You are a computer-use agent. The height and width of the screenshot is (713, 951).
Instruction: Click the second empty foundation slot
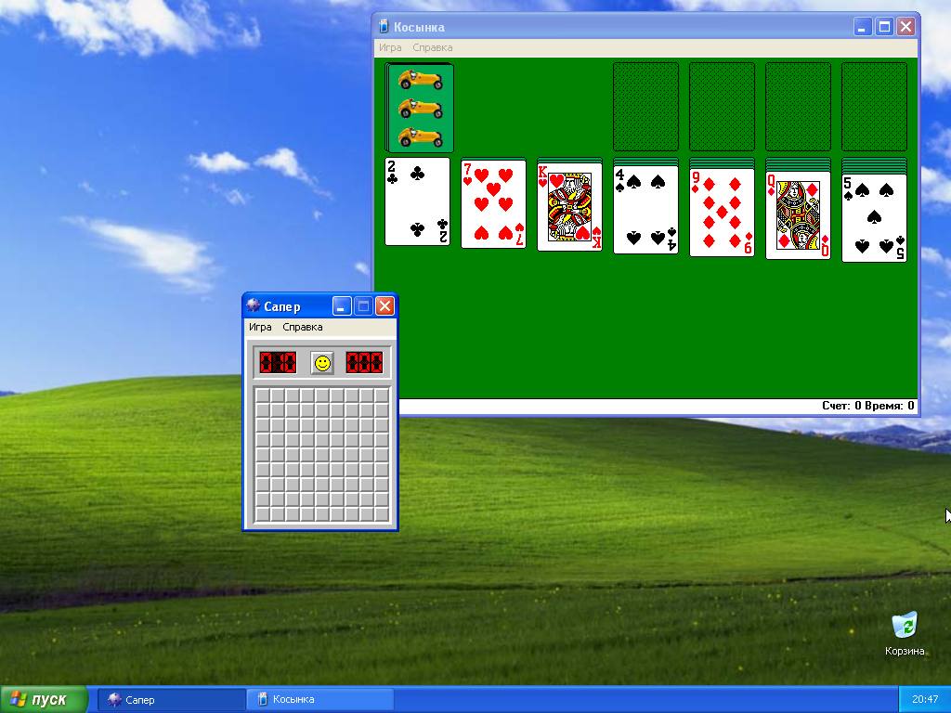pyautogui.click(x=722, y=107)
